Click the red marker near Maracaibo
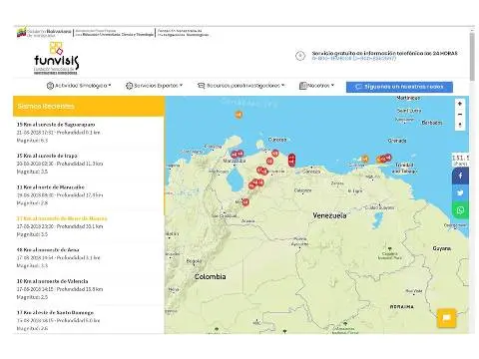479x359 pixels. click(x=237, y=154)
